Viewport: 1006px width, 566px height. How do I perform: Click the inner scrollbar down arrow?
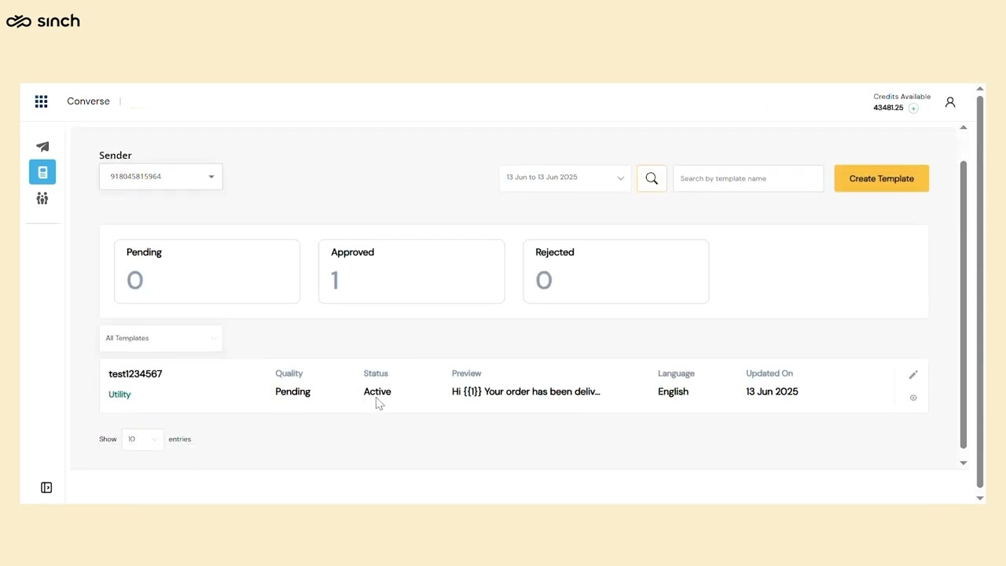click(x=964, y=463)
